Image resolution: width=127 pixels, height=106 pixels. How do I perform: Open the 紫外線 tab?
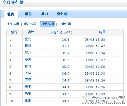(x=62, y=14)
